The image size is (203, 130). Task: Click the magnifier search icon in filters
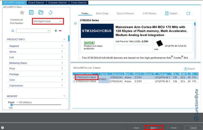click(x=13, y=31)
